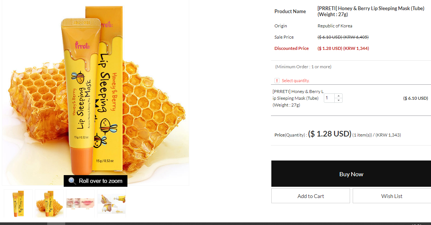Screen dimensions: 431x225
Task: Select the hand application thumbnail
Action: coord(111,204)
